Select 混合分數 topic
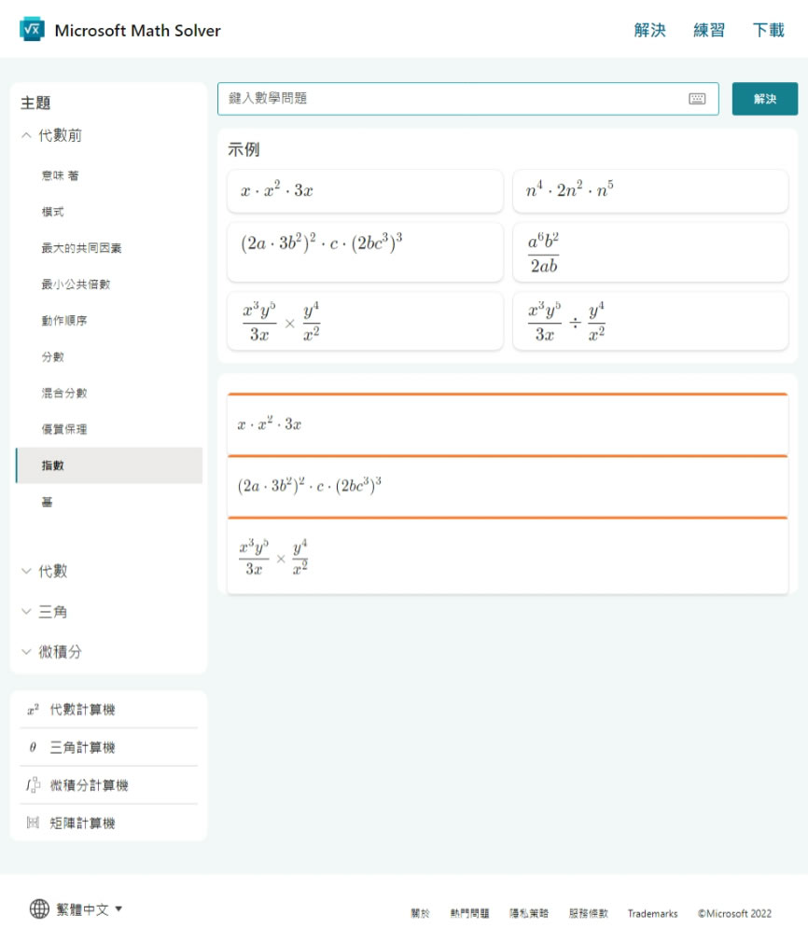This screenshot has width=808, height=942. (63, 393)
